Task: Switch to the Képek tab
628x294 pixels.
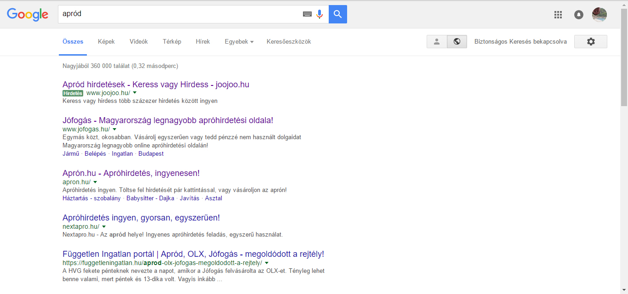Action: 106,41
